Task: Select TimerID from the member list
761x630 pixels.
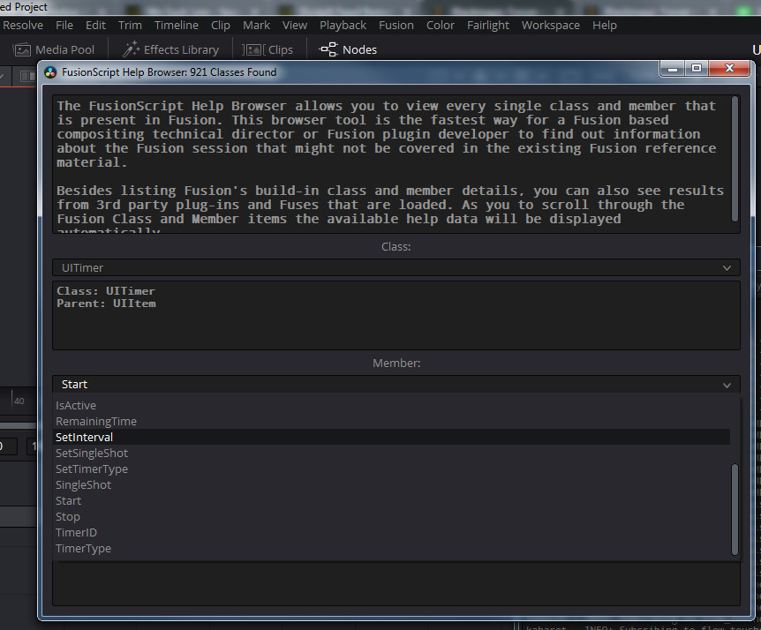Action: (x=391, y=533)
